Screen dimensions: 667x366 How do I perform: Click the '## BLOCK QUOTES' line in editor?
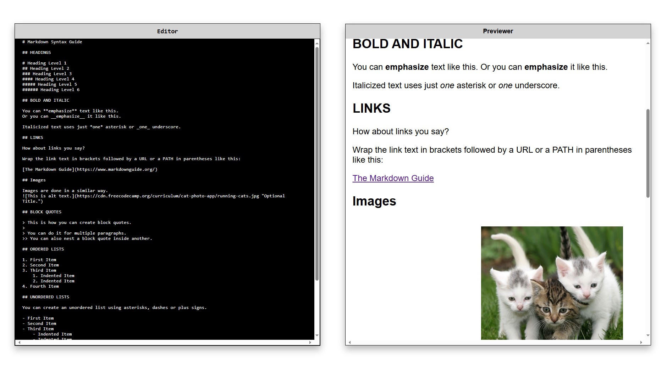click(x=42, y=212)
